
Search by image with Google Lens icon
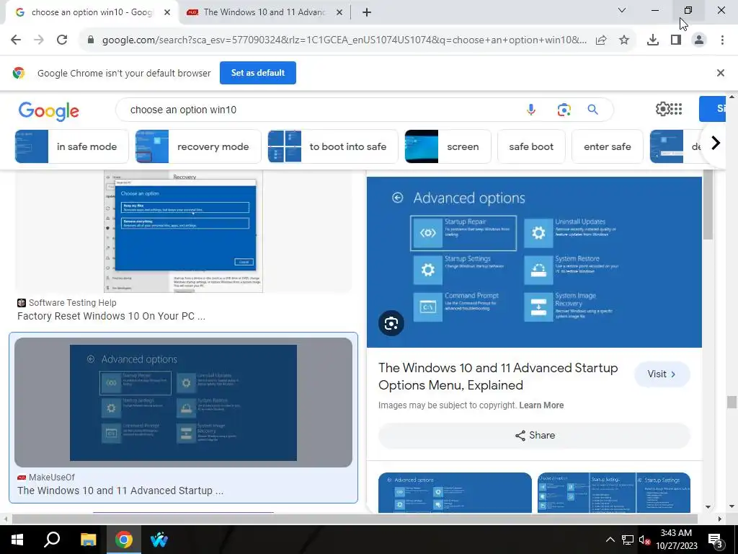point(564,110)
